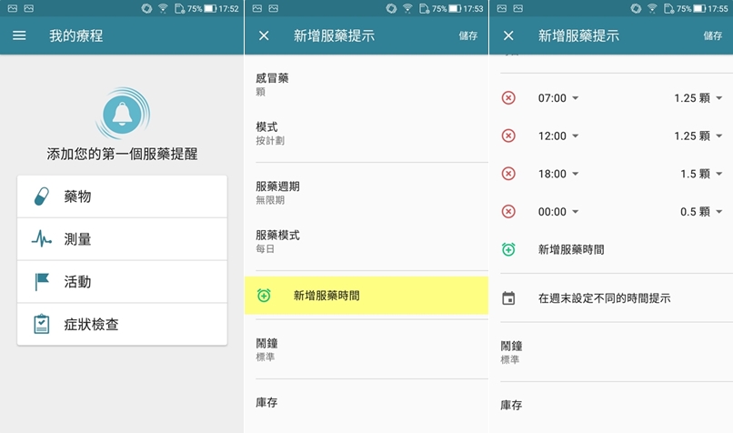Tap highlighted 新增服藥時間 row
733x433 pixels.
pyautogui.click(x=366, y=295)
